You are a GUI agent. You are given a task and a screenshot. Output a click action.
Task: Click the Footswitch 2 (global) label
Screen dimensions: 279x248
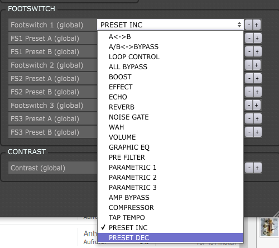coord(47,65)
